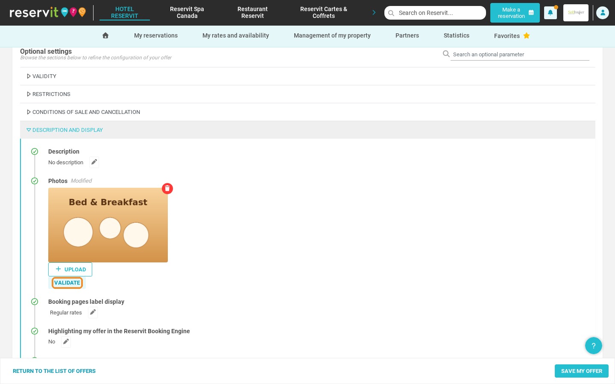This screenshot has height=384, width=615.
Task: Open My reservations menu
Action: click(x=156, y=35)
